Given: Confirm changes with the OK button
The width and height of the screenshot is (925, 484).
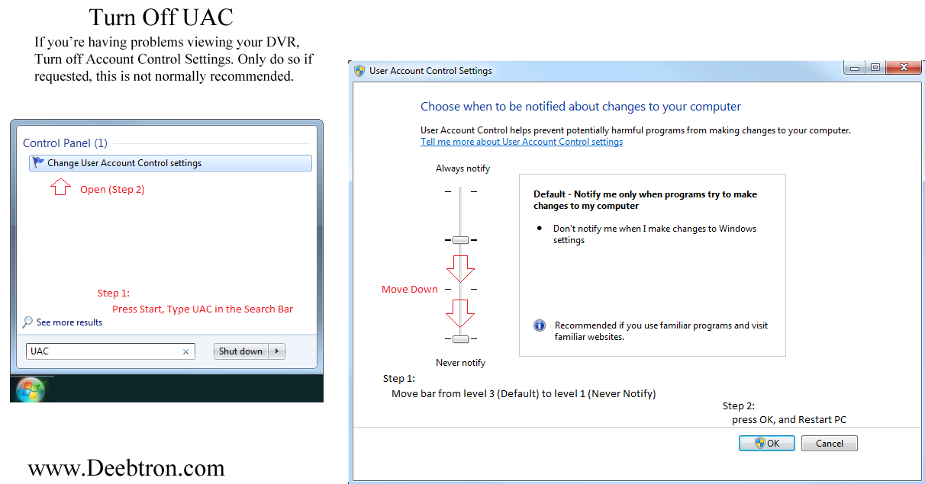Looking at the screenshot, I should (766, 443).
